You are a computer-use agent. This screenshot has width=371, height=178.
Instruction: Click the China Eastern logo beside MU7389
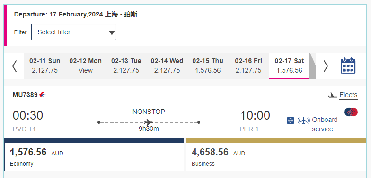coord(43,95)
